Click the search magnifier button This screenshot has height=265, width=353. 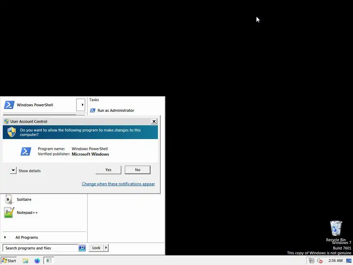[82, 248]
